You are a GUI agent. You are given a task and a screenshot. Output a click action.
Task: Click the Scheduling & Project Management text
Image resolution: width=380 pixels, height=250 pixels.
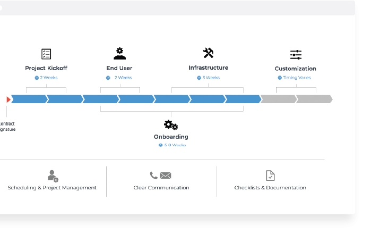click(x=52, y=188)
